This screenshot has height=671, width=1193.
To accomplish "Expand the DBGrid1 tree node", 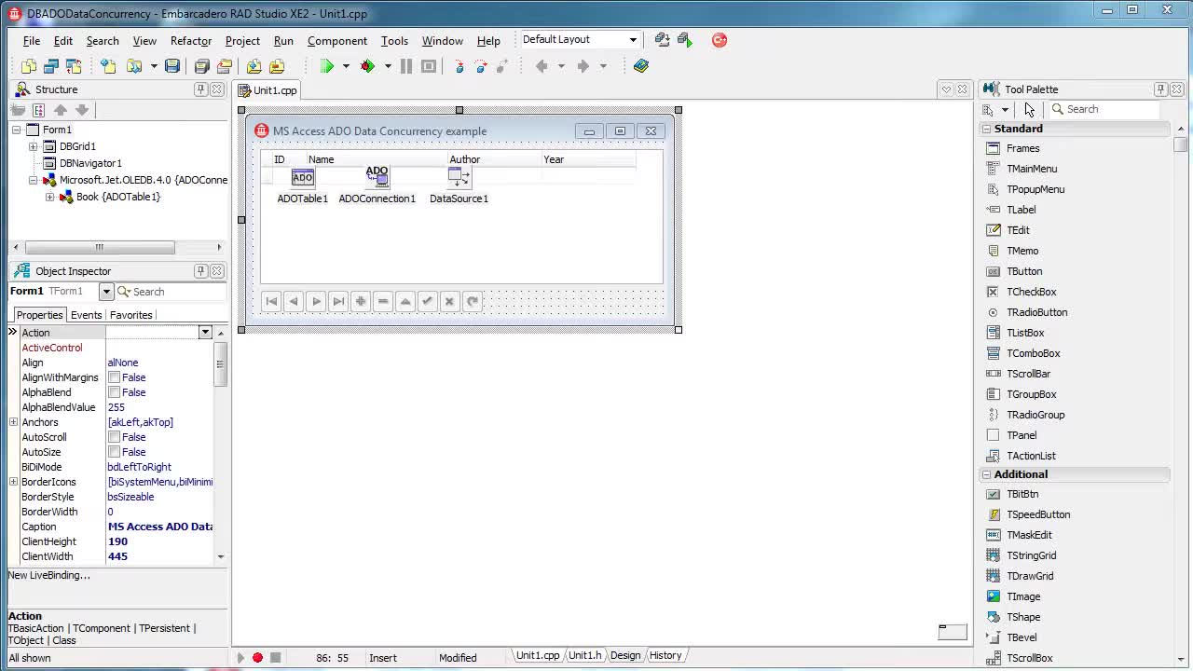I will coord(34,146).
